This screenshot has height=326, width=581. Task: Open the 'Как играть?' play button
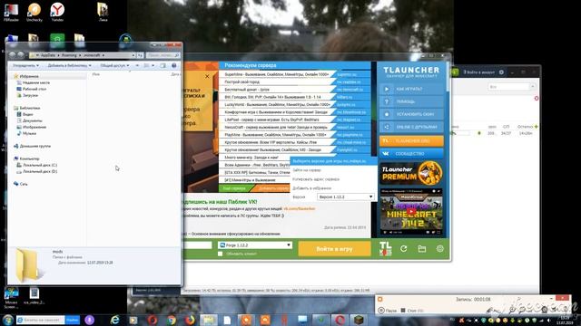coord(411,89)
